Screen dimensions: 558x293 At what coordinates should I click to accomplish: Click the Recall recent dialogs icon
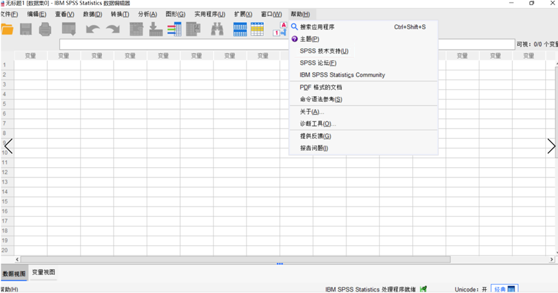pyautogui.click(x=68, y=29)
